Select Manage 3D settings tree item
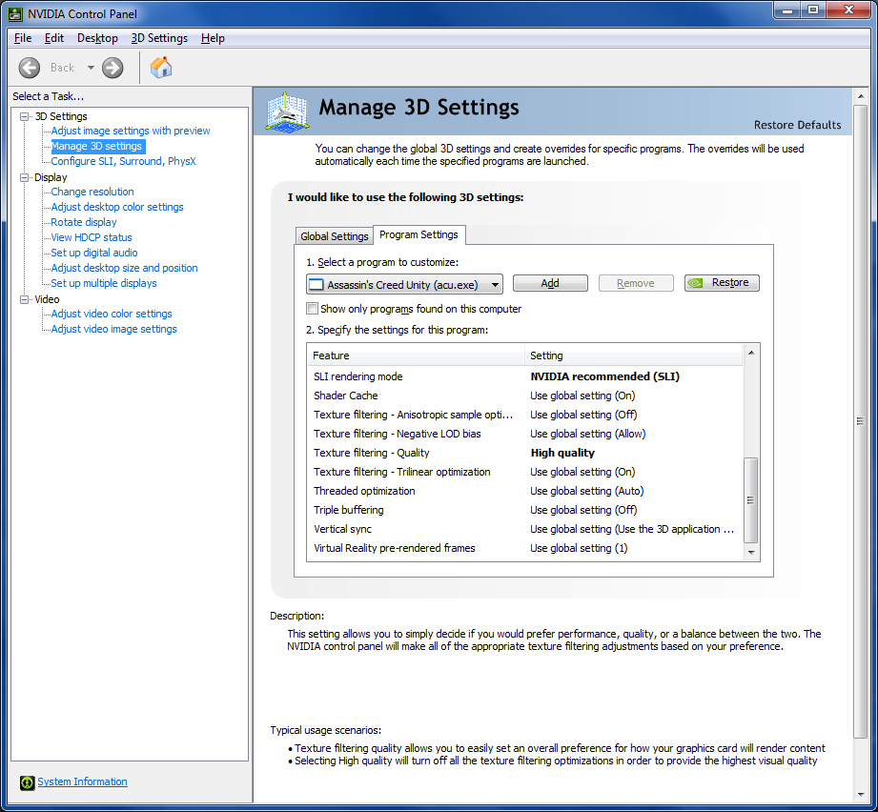 (97, 146)
